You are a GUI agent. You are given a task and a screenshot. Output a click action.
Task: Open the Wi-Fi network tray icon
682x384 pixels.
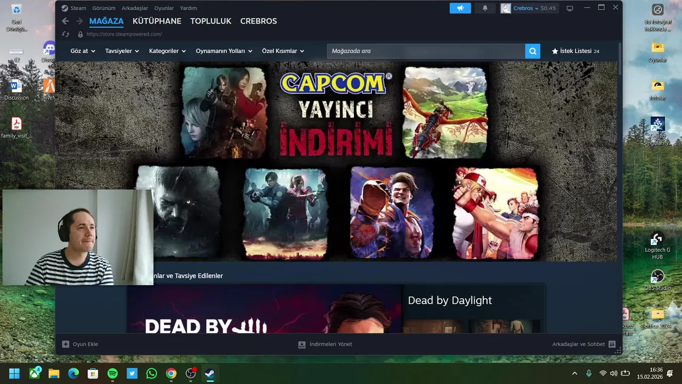[603, 373]
